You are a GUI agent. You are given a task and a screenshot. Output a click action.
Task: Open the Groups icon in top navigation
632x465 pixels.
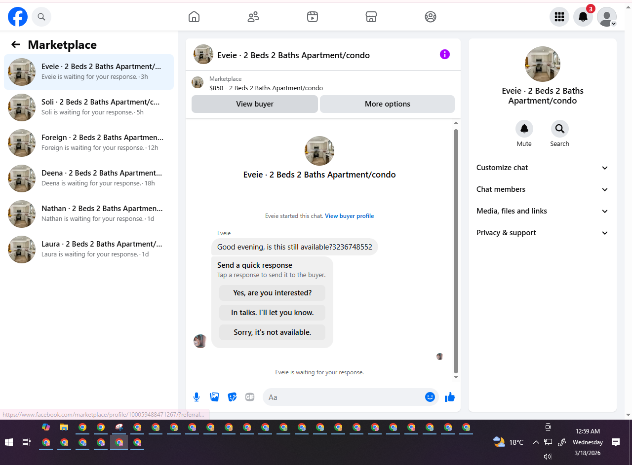coord(431,17)
